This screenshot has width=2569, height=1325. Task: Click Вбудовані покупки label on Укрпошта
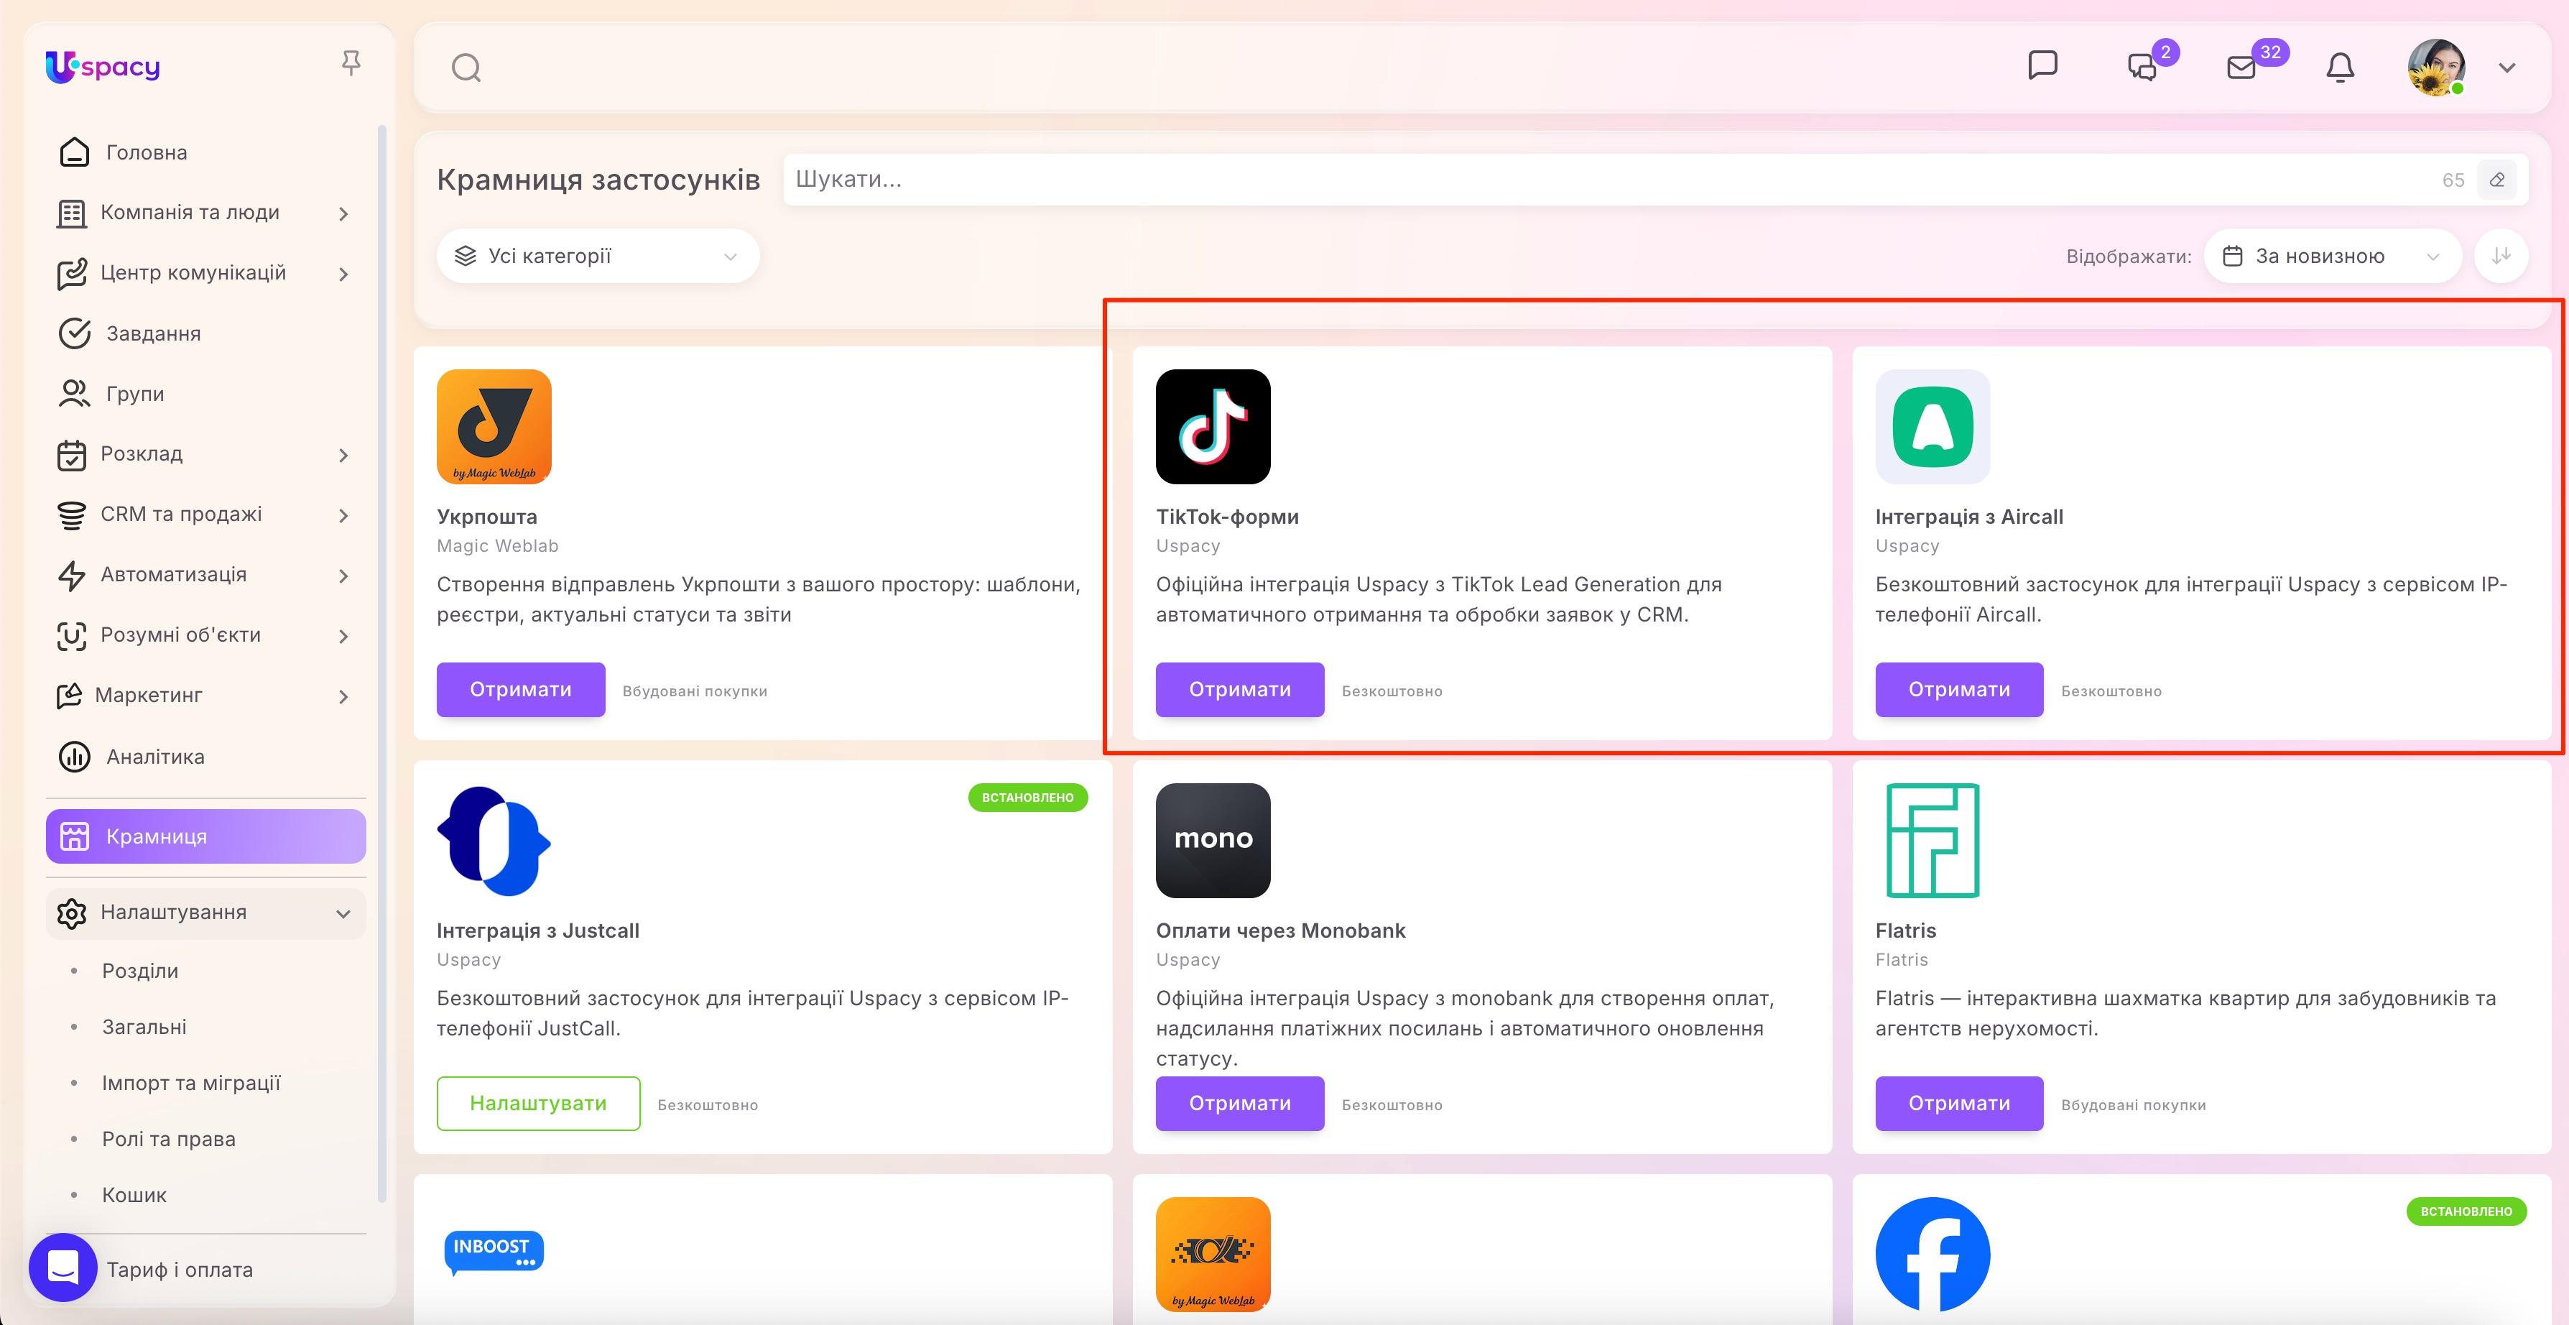click(x=695, y=691)
